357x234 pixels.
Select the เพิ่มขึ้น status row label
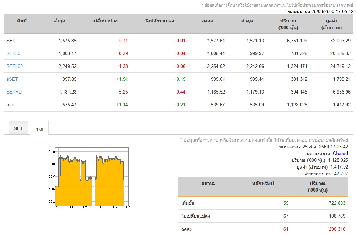pos(188,203)
